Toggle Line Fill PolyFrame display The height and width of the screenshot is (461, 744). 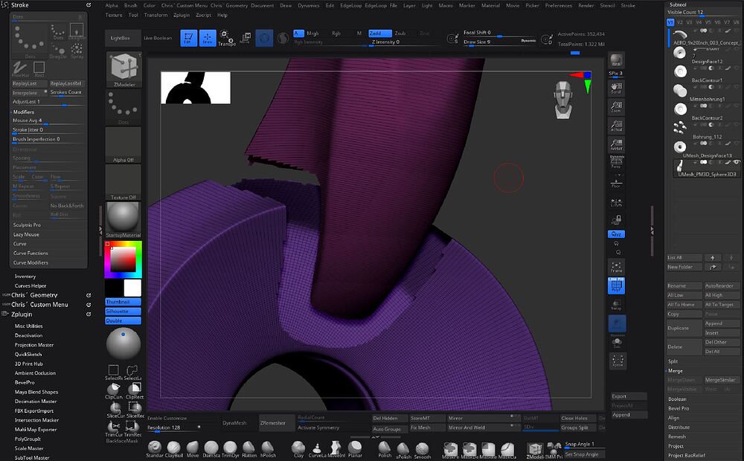[x=616, y=286]
